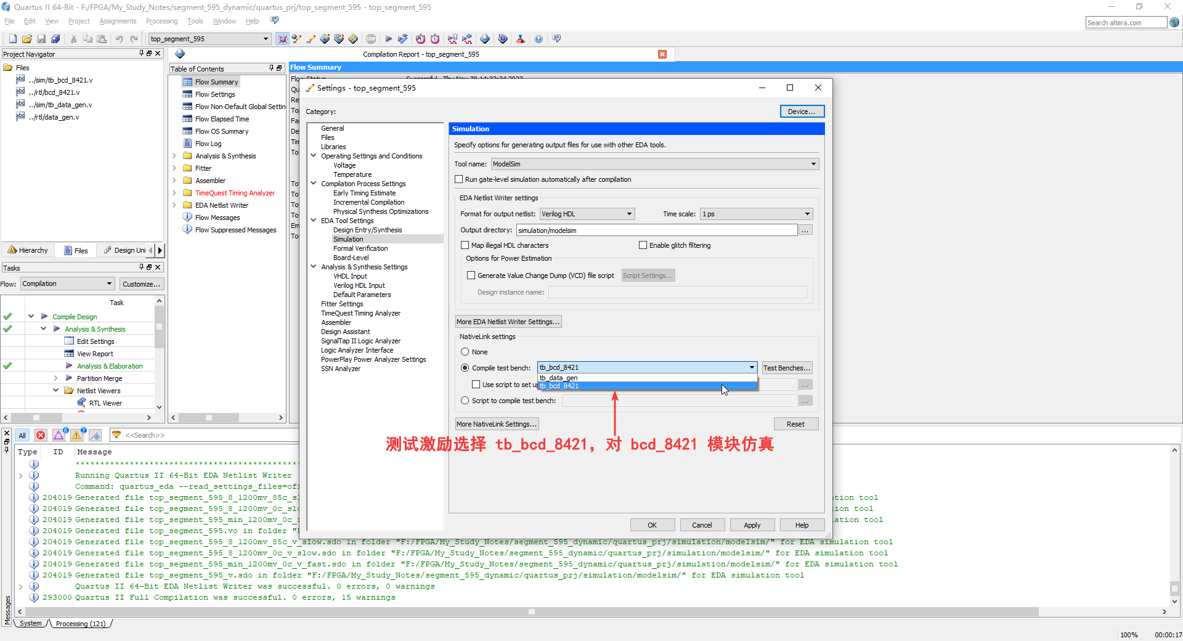
Task: Expand Analysis & Synthesis folder in Table of Contents
Action: pyautogui.click(x=174, y=156)
